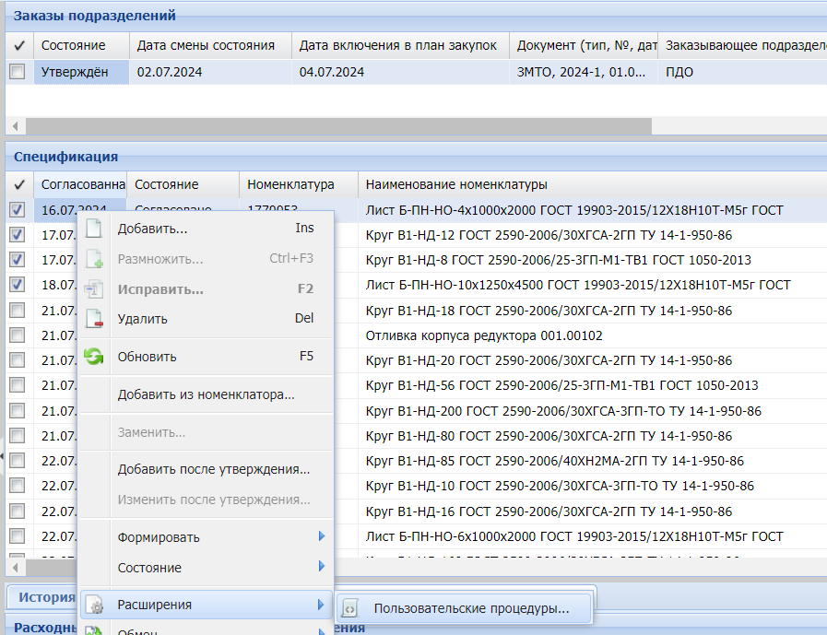Choose Добавить из номенклатора menu item
This screenshot has height=635, width=827.
pyautogui.click(x=206, y=395)
